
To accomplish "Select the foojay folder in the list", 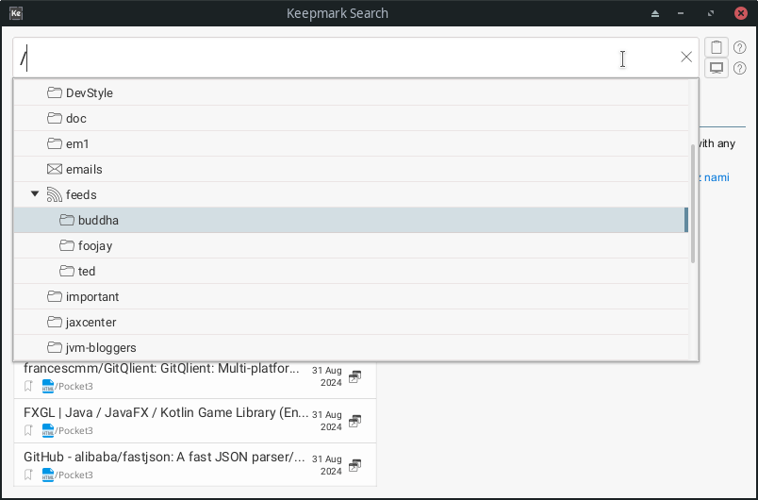I will click(95, 245).
